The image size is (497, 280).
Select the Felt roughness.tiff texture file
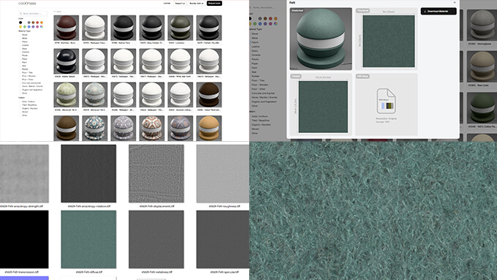click(x=223, y=174)
